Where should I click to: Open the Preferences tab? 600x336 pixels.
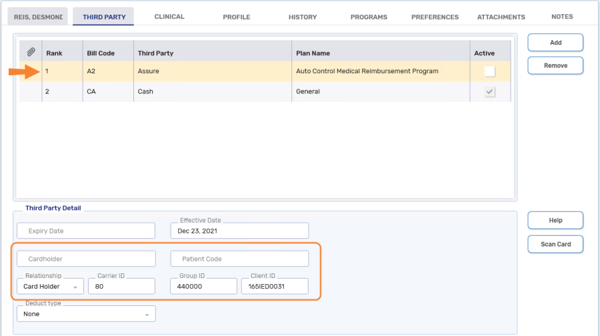click(435, 17)
